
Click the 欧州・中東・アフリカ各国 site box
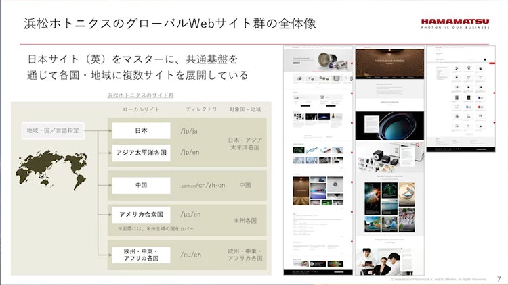coord(141,255)
